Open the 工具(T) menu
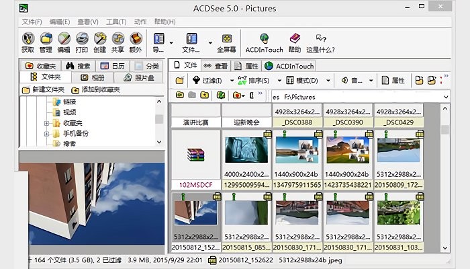 pyautogui.click(x=116, y=22)
